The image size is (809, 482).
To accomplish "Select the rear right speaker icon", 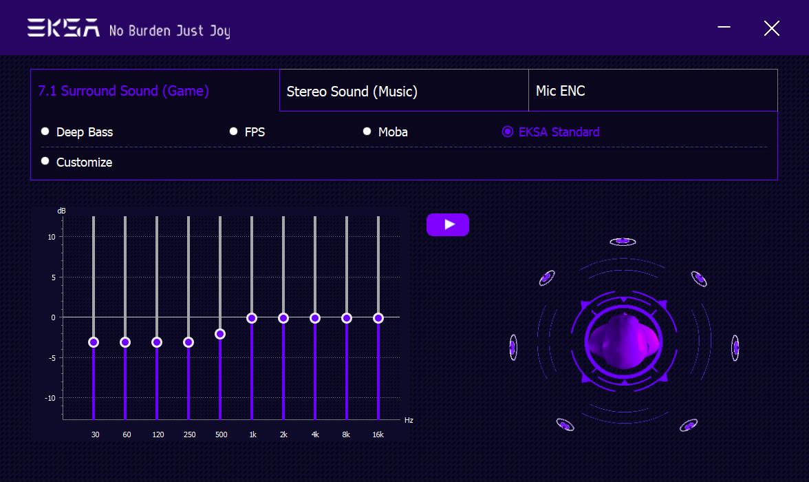I will (x=689, y=425).
